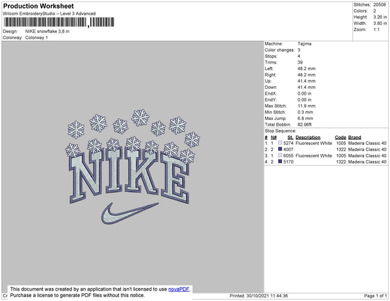The image size is (390, 301).
Task: Click design name 'NIKE snowflake 3,8 in'
Action: 47,31
